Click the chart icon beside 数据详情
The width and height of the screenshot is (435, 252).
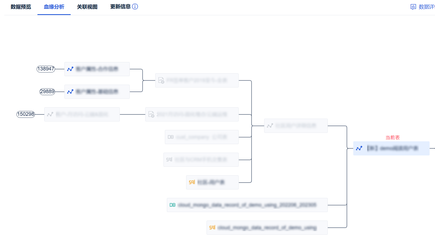tap(413, 7)
